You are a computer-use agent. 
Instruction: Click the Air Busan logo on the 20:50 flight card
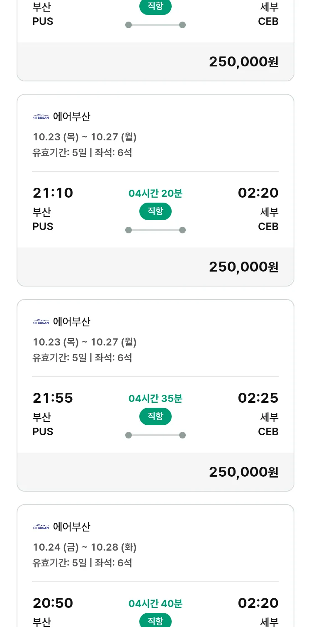point(41,527)
